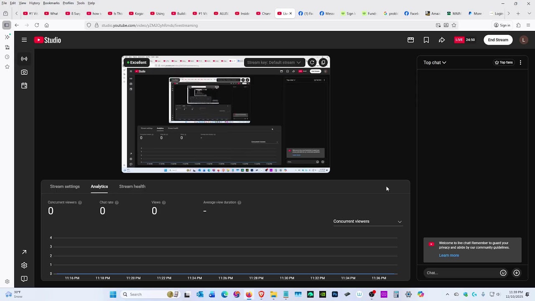This screenshot has height=301, width=535.
Task: Expand the Top chat dropdown
Action: pos(435,63)
